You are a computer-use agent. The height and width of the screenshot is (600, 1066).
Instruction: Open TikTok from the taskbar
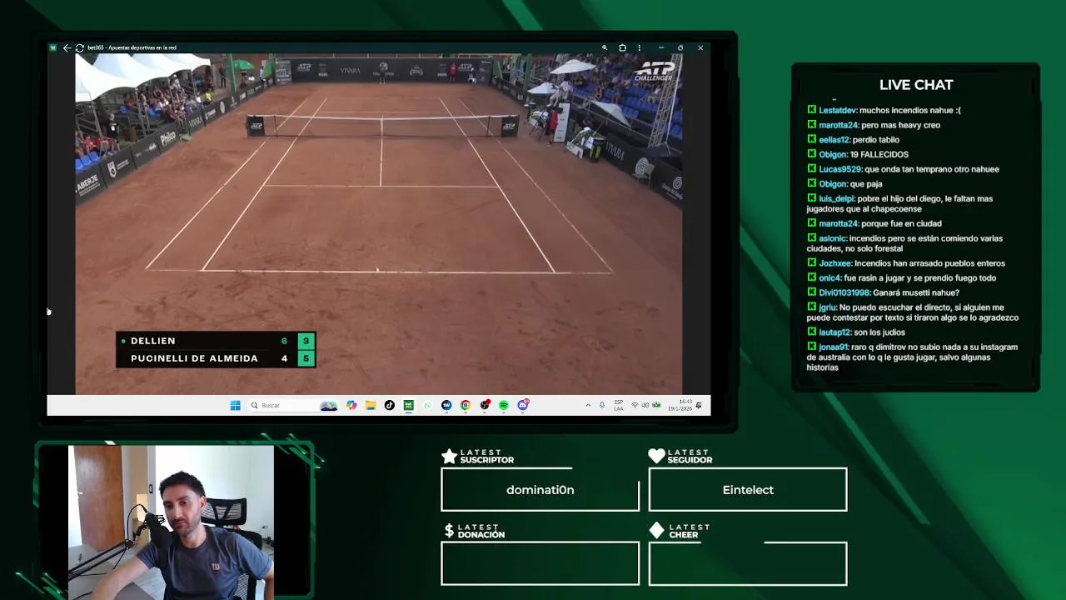[x=390, y=405]
